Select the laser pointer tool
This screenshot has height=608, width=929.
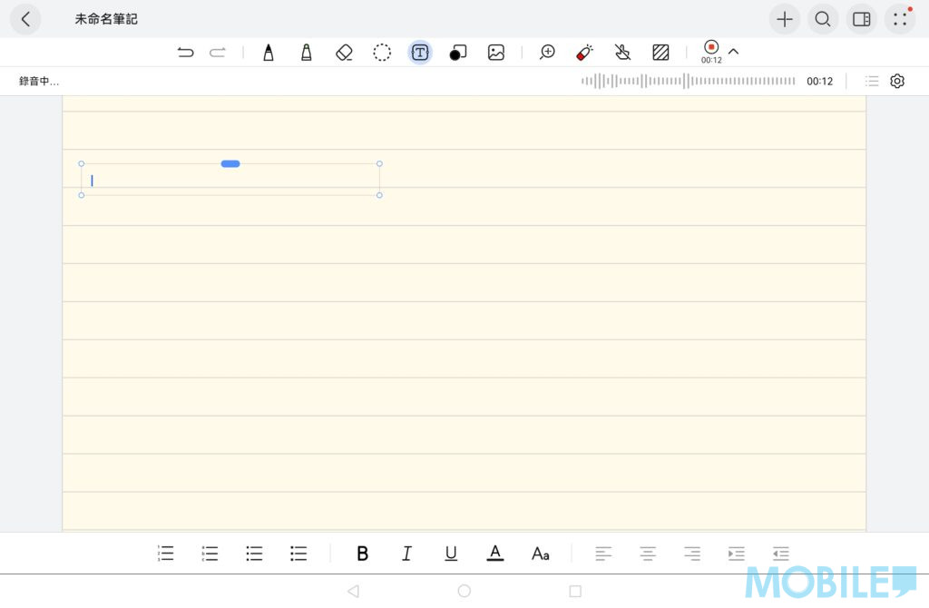point(584,53)
